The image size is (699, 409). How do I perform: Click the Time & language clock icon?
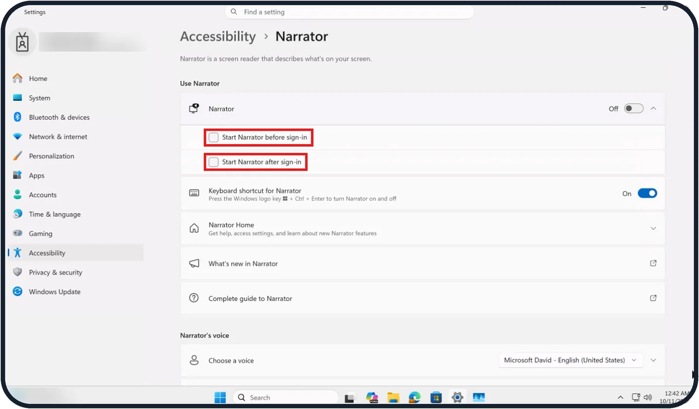[18, 214]
